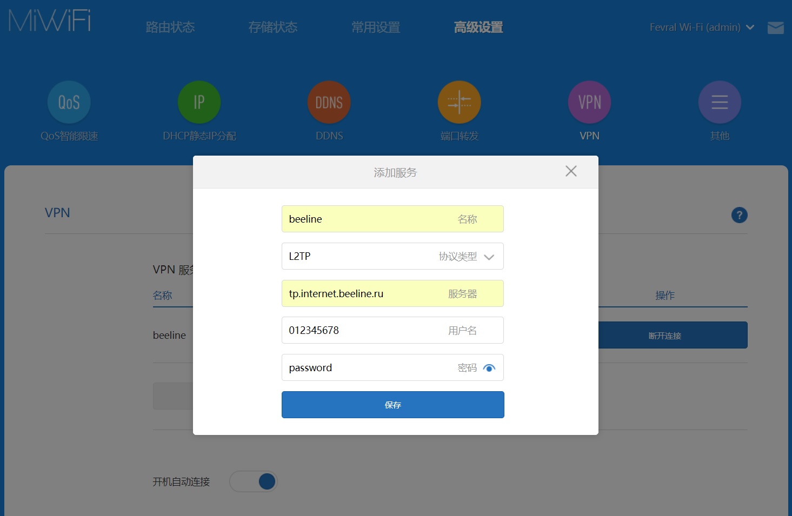This screenshot has height=516, width=792.
Task: Click the 操作 column header
Action: [665, 295]
